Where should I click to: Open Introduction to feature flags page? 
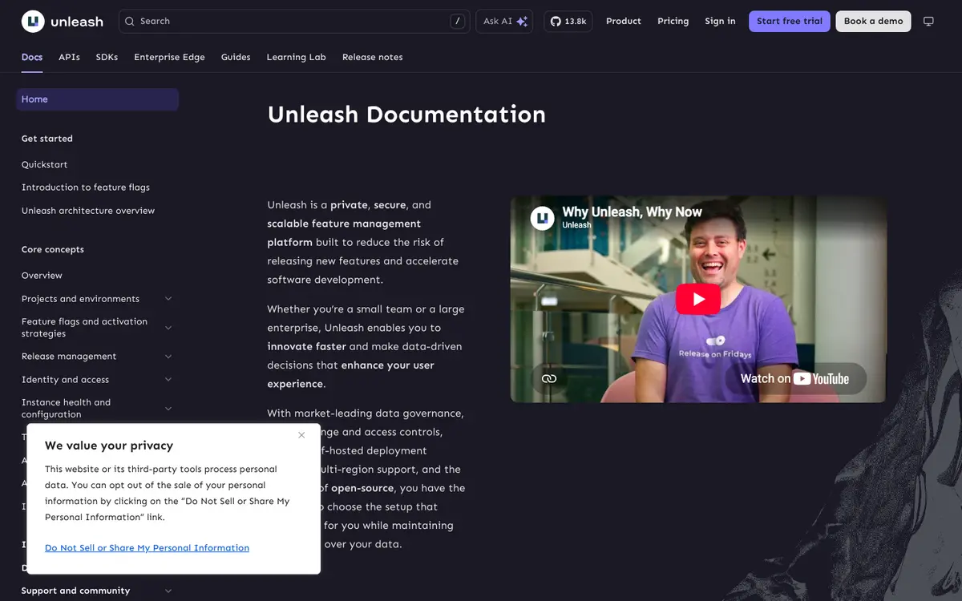click(86, 188)
